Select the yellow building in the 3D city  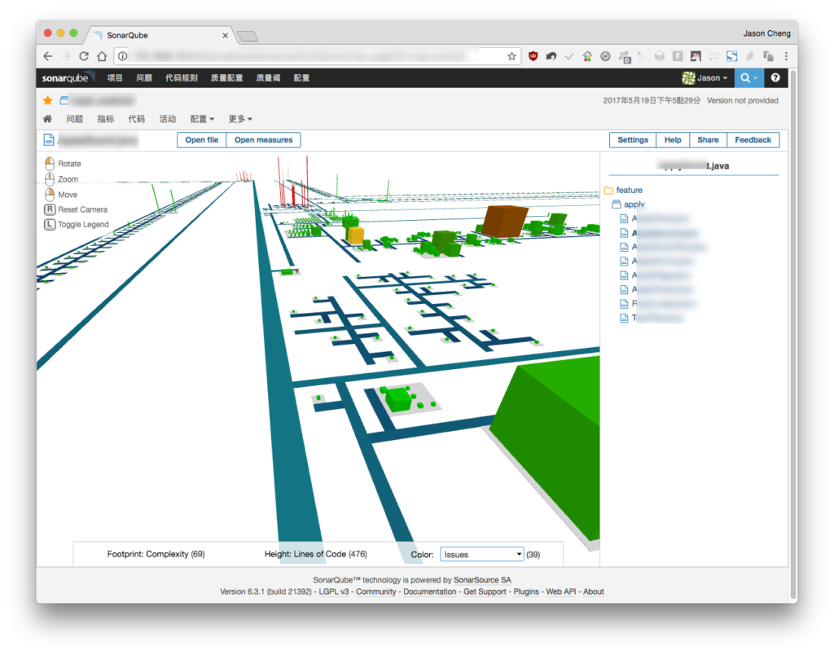(x=355, y=235)
